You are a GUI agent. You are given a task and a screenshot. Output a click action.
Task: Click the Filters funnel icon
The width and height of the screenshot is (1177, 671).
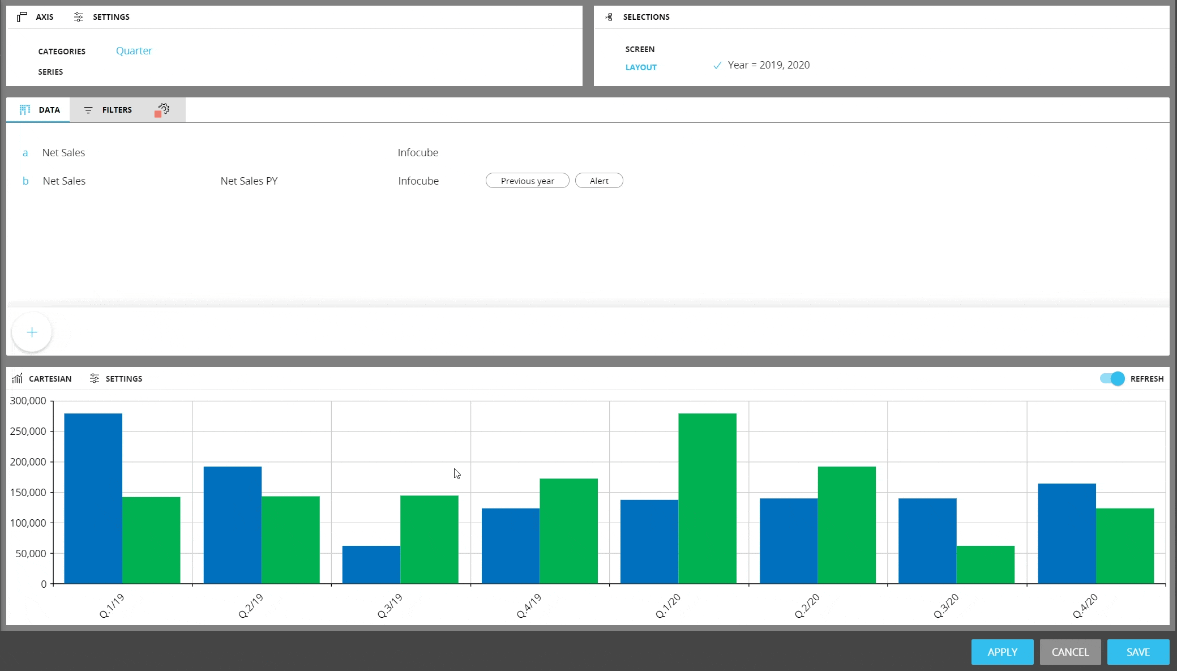click(x=88, y=110)
